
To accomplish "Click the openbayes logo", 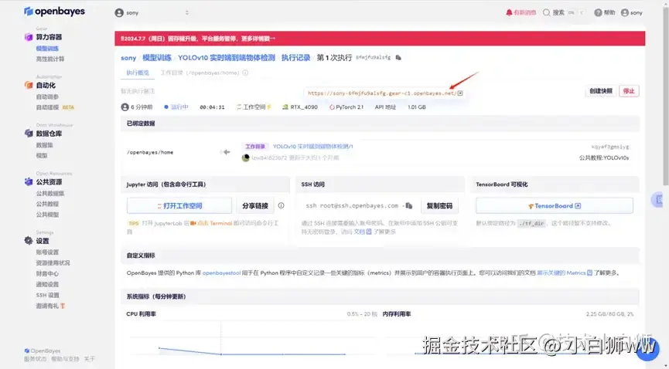I will tap(54, 12).
